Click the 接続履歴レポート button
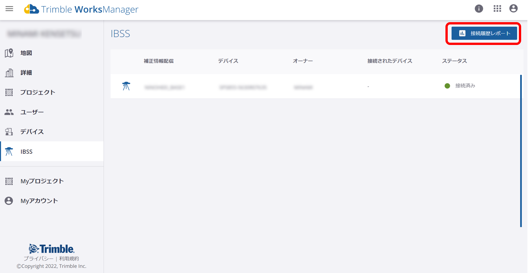The height and width of the screenshot is (273, 528). pos(484,33)
